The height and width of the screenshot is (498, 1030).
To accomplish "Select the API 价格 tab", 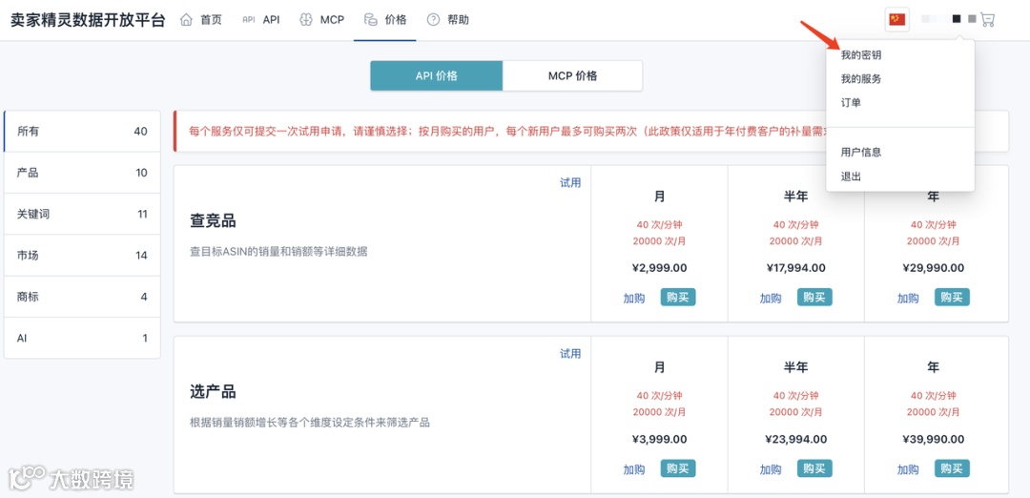I will point(436,75).
